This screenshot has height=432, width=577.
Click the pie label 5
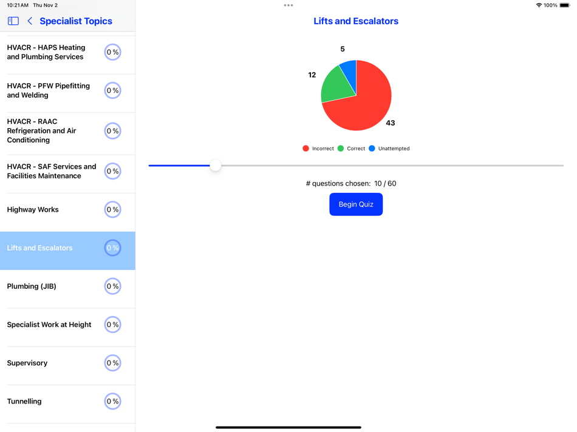pos(343,49)
